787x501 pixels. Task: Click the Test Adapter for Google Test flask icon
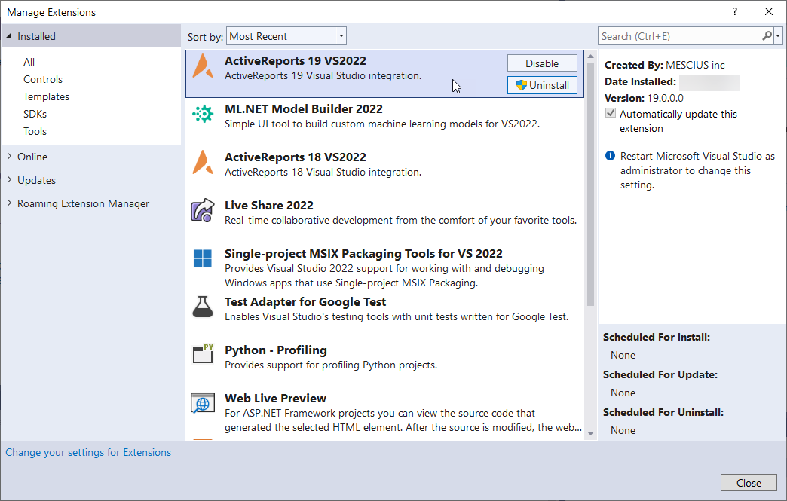(x=203, y=307)
